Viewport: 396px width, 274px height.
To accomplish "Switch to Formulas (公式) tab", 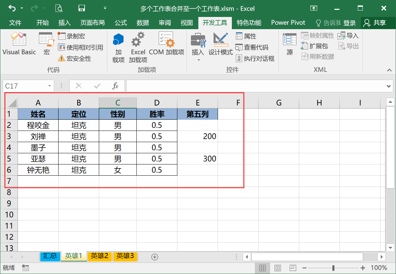I will point(121,23).
